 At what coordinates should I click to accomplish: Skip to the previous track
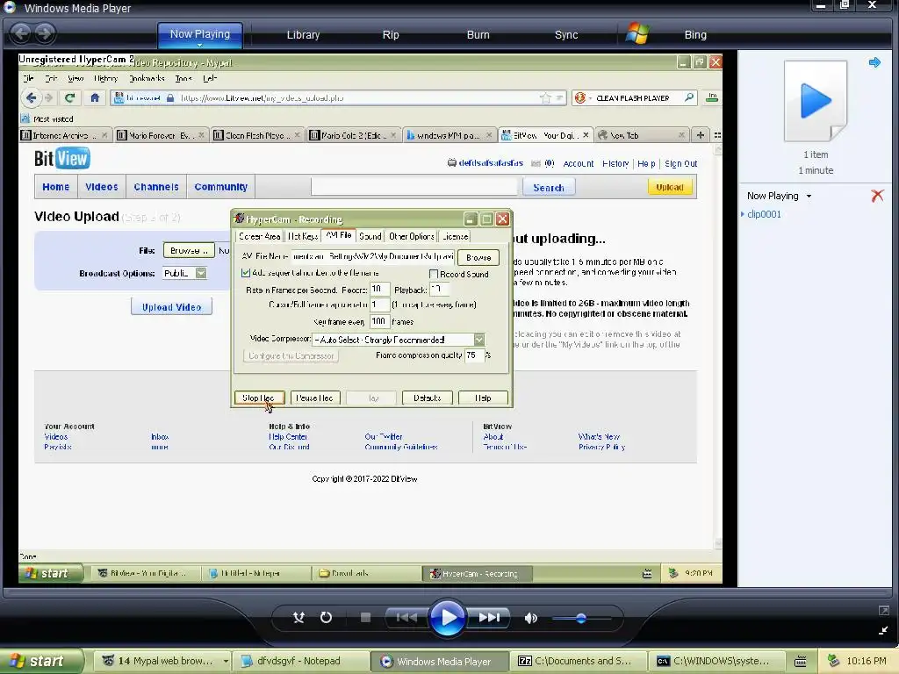[x=406, y=617]
